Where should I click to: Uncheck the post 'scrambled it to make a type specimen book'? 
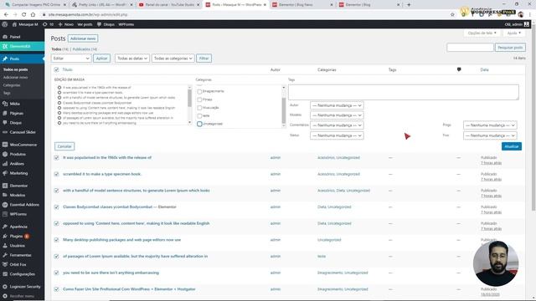pos(56,174)
